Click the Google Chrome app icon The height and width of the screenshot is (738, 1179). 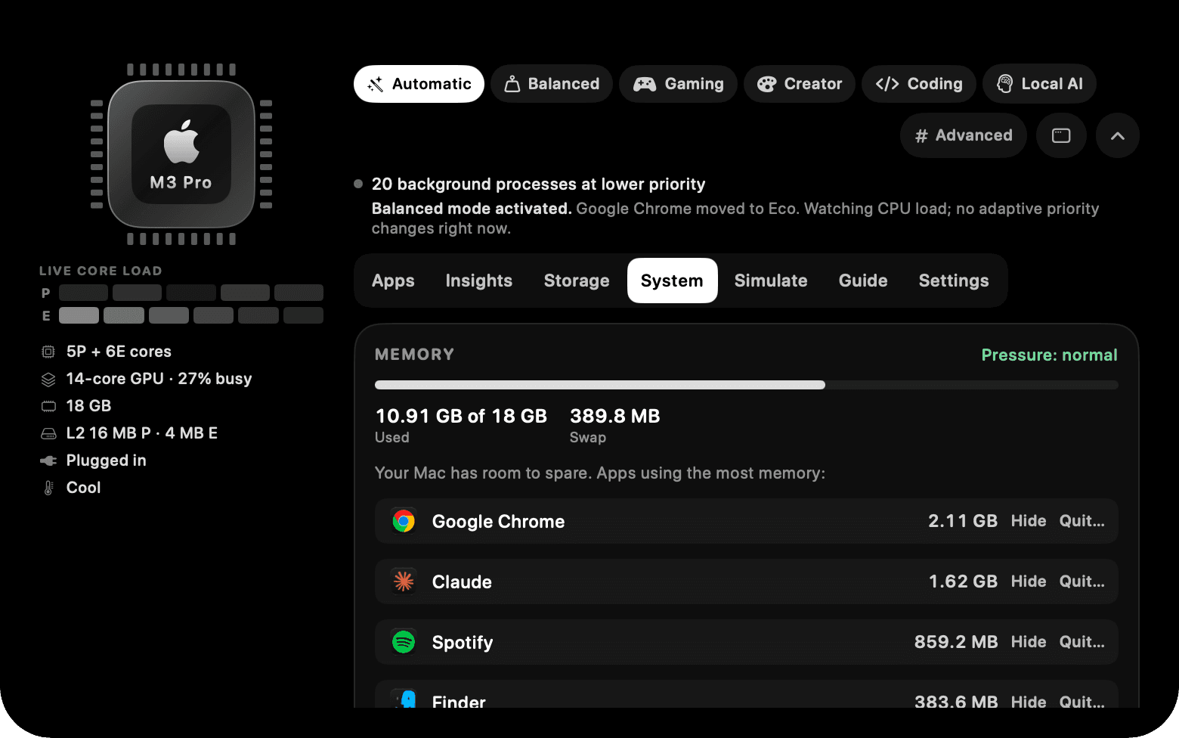pyautogui.click(x=404, y=521)
